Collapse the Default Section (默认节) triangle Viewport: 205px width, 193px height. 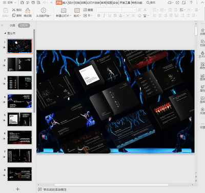tap(5, 33)
